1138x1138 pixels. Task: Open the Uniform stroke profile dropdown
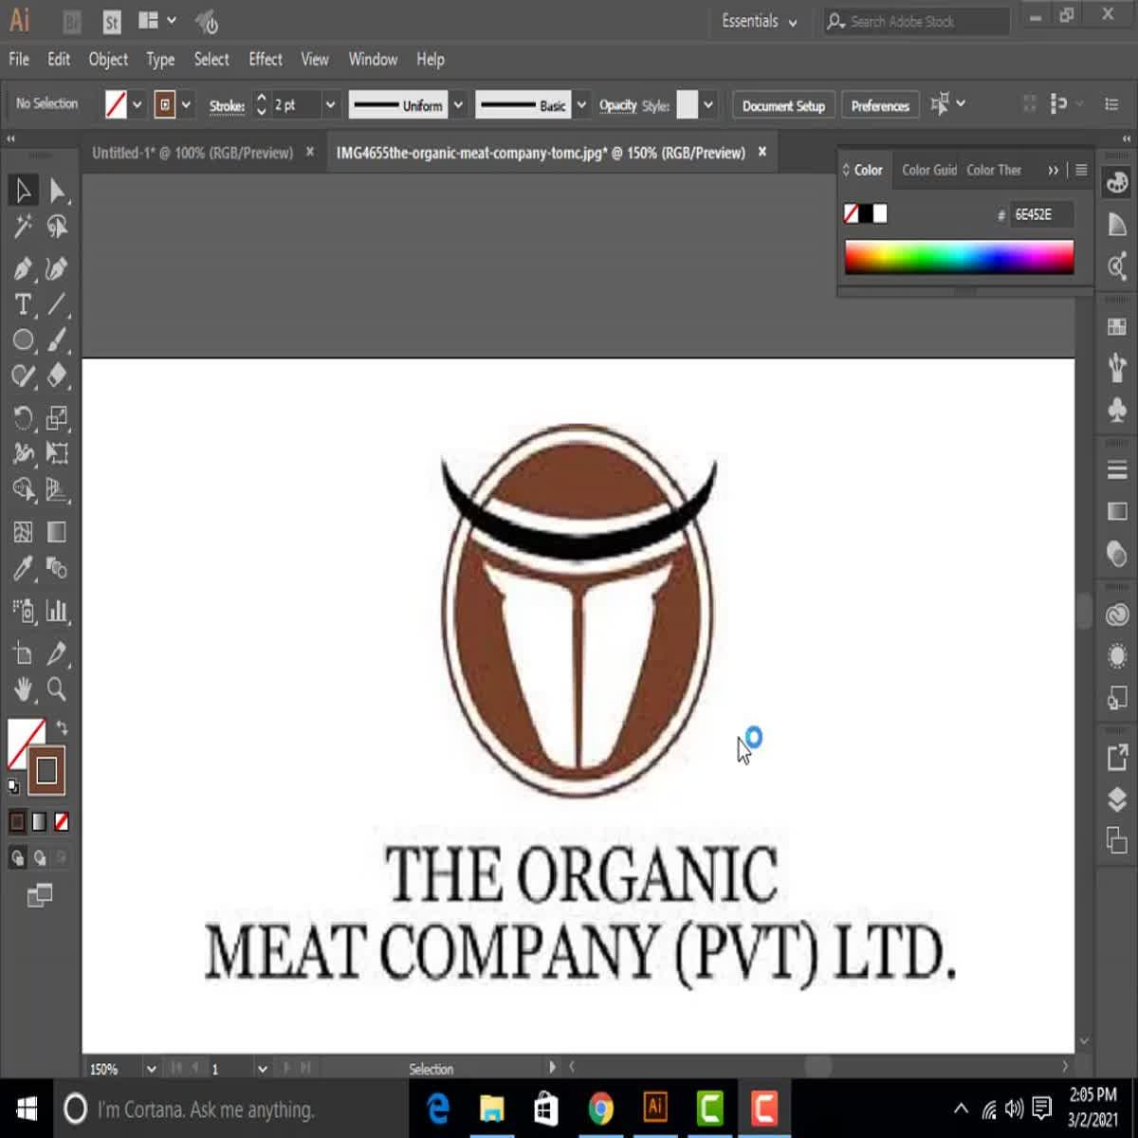[458, 104]
